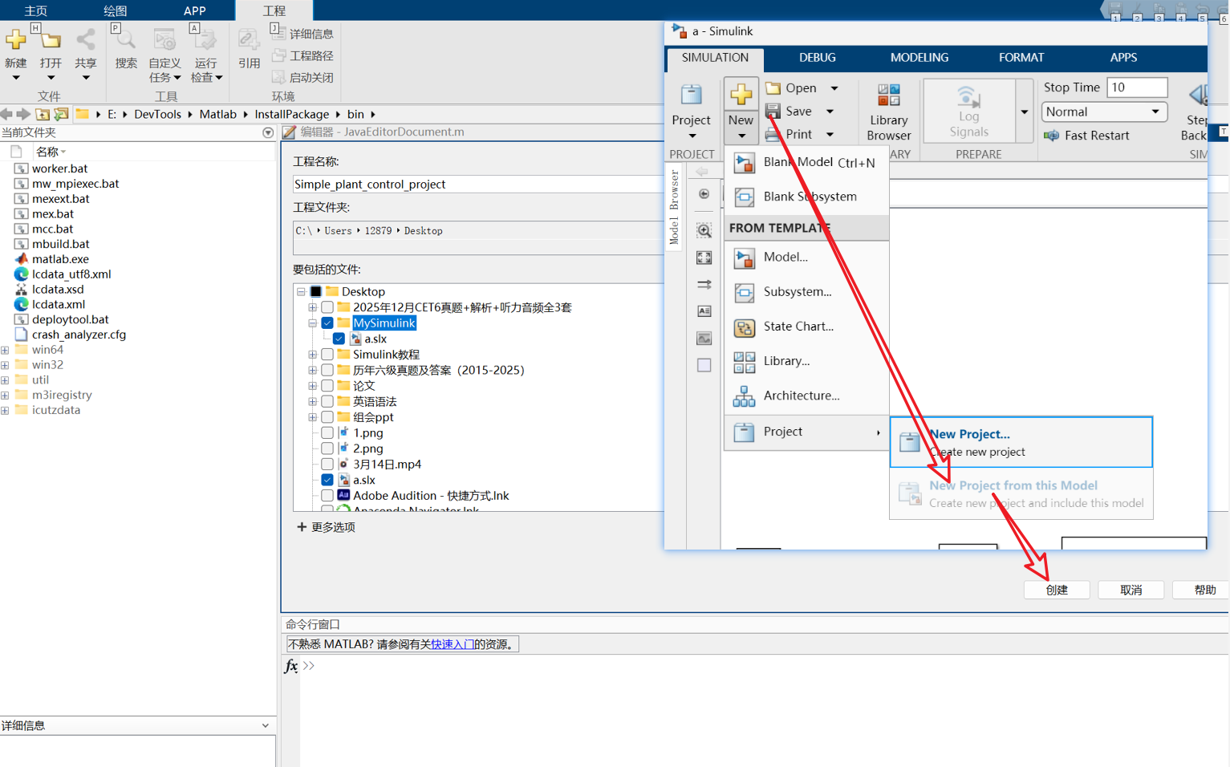The width and height of the screenshot is (1230, 767).
Task: Collapse the MySimulink tree node
Action: (312, 323)
